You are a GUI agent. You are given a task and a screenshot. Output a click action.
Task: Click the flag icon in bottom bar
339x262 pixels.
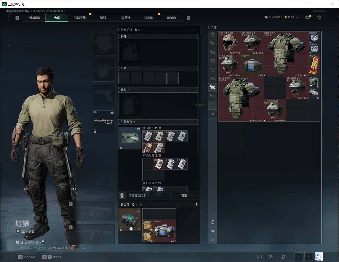(271, 257)
